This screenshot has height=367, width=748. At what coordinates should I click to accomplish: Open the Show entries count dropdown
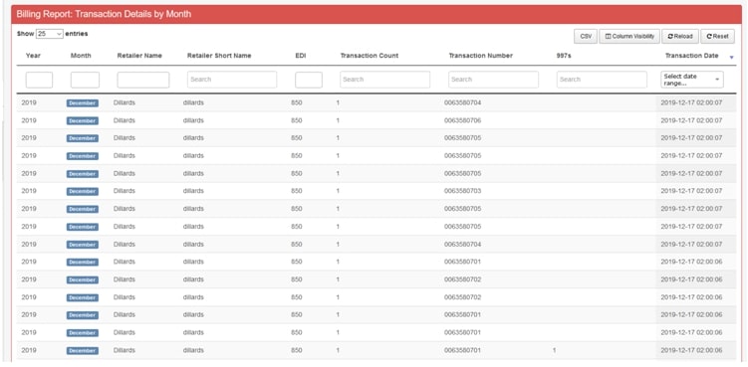tap(49, 34)
